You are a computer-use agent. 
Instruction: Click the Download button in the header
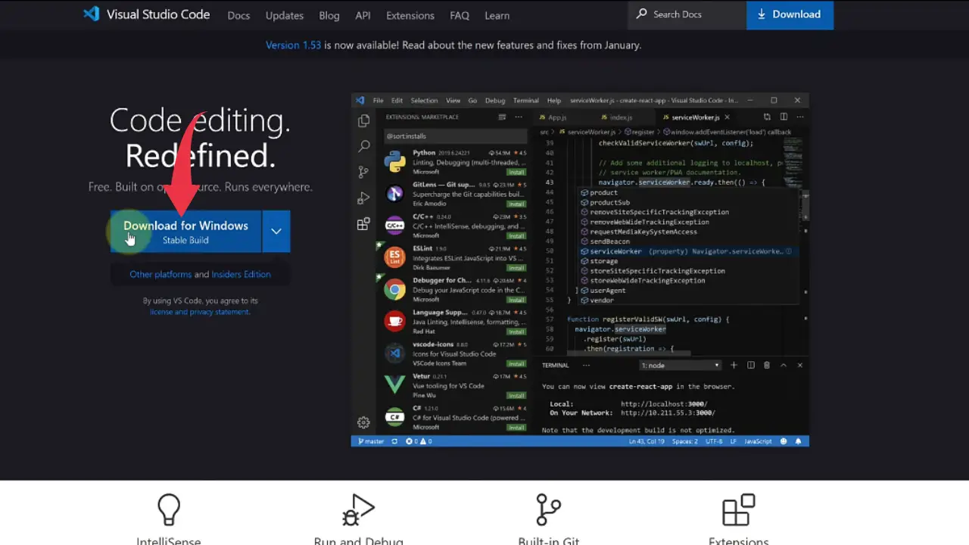(x=790, y=14)
